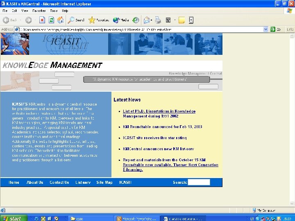The width and height of the screenshot is (295, 221).
Task: Open the History clock icon
Action: (x=136, y=20)
